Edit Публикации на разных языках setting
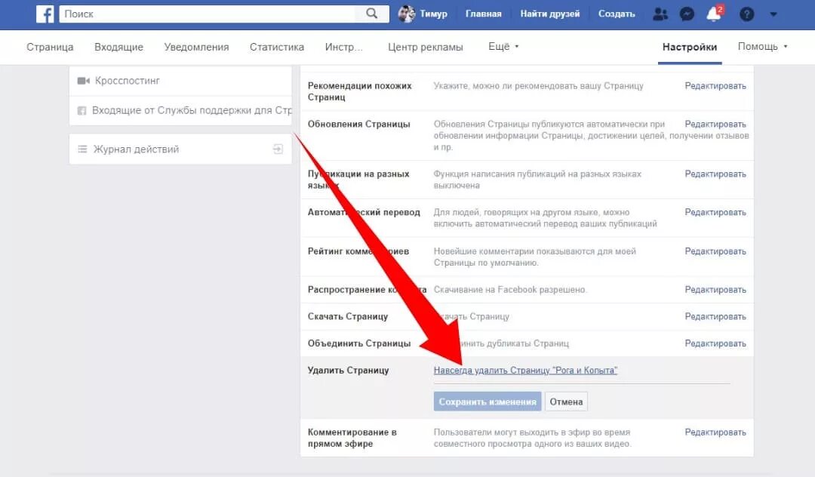The height and width of the screenshot is (477, 815). point(715,174)
